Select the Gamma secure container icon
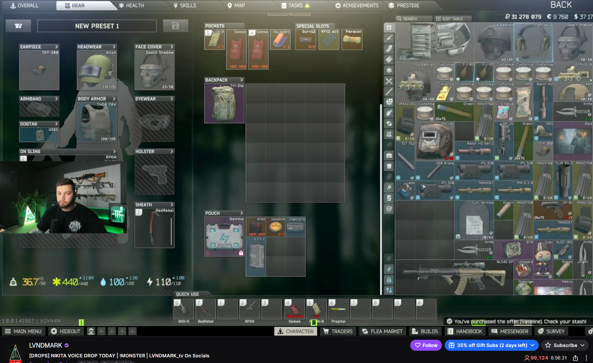 click(224, 237)
